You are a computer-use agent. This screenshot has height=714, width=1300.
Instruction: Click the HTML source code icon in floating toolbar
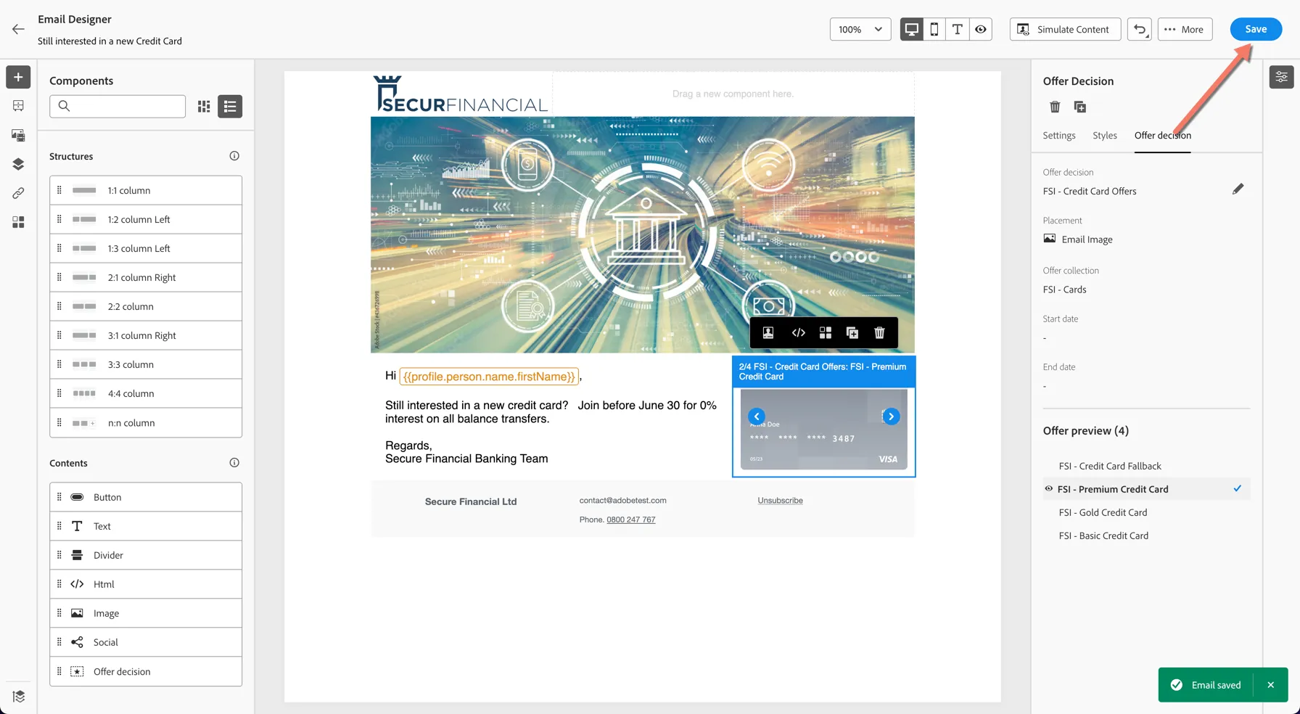[x=799, y=333]
